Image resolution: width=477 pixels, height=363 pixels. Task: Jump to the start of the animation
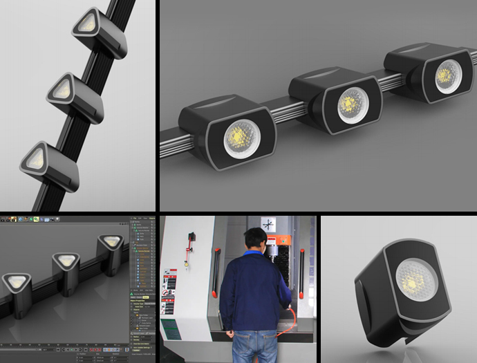[58, 350]
